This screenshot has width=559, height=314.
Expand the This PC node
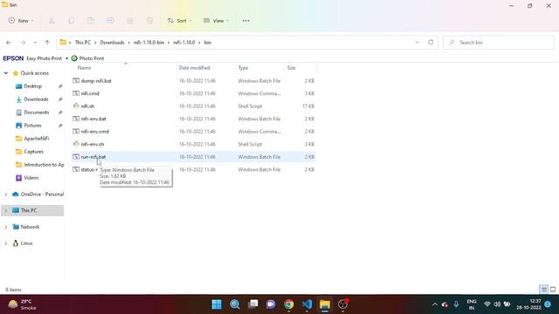6,211
